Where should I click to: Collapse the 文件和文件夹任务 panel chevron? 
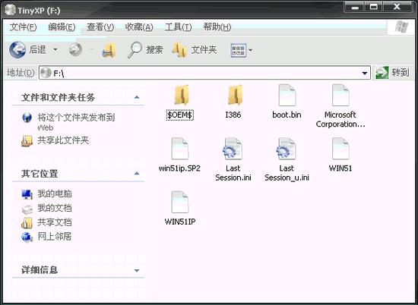coord(137,97)
